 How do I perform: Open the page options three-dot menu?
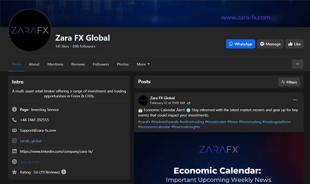(298, 64)
